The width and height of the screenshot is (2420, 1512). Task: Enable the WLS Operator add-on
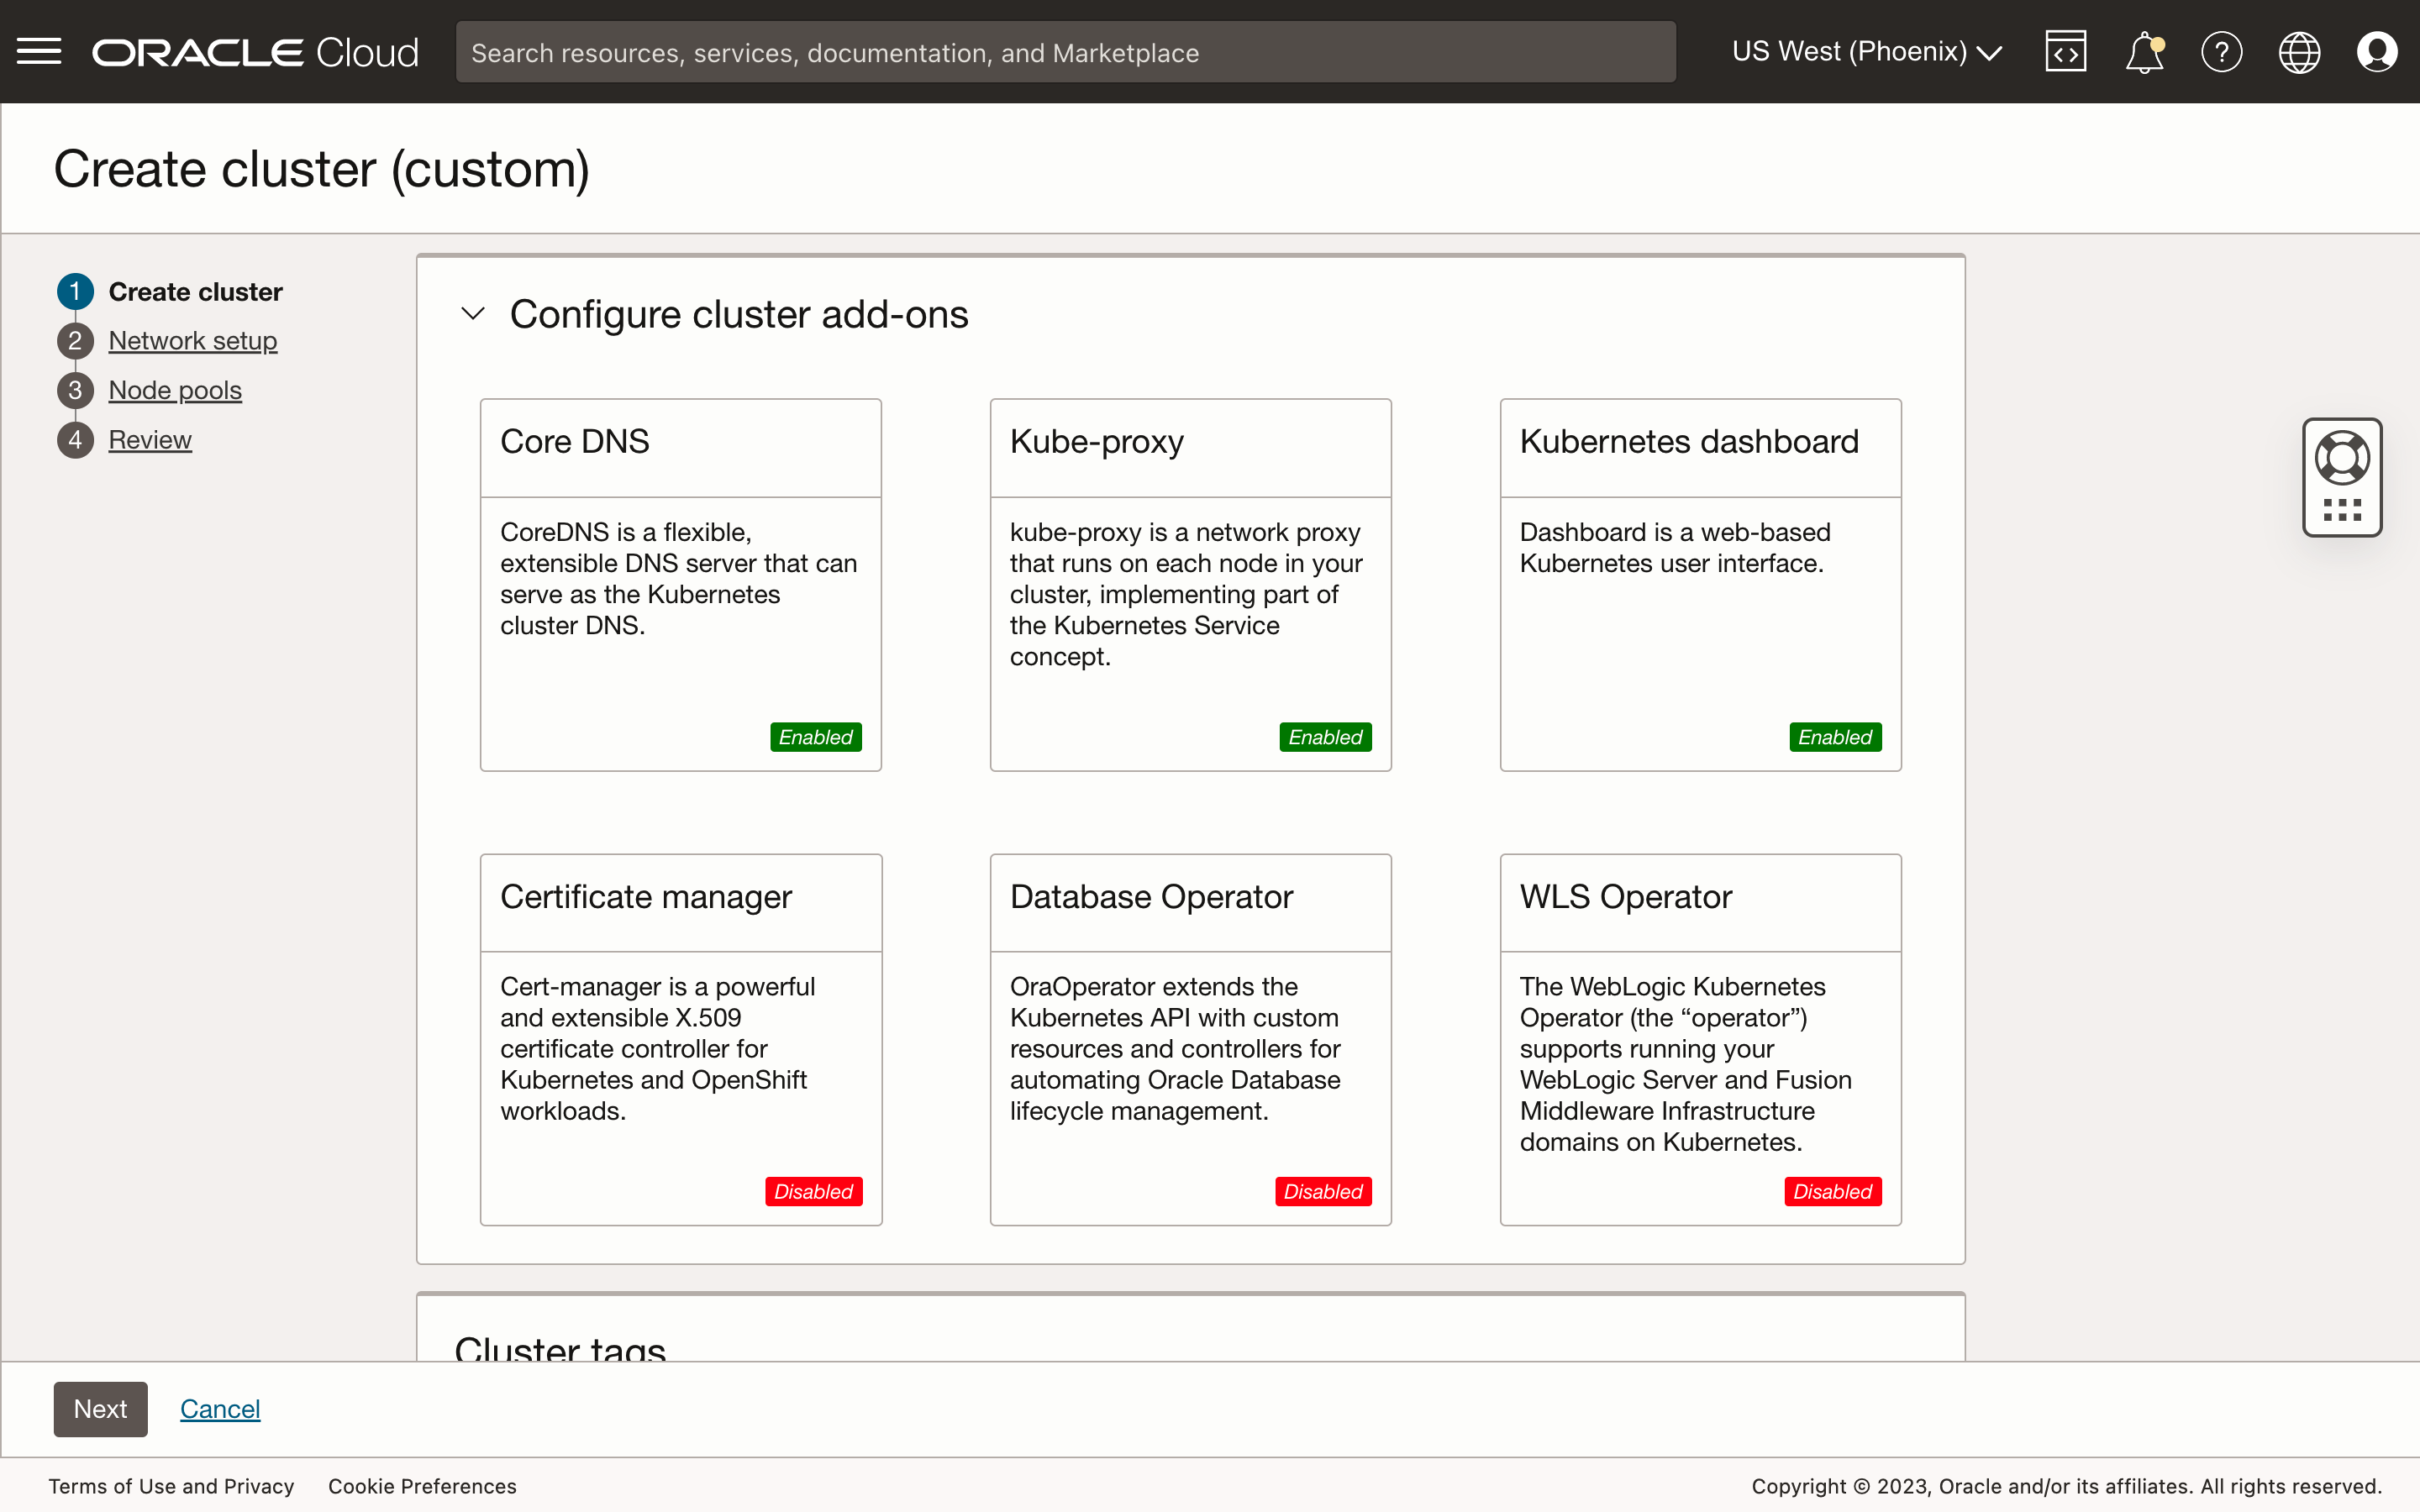point(1831,1191)
